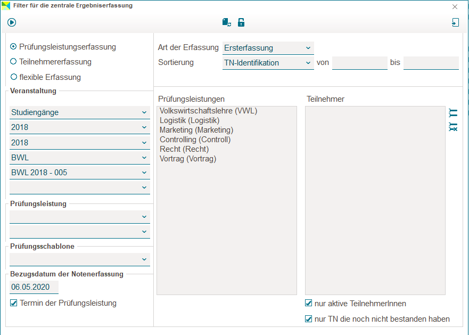Uncheck Termin der Prüfungsleistung checkbox
Image resolution: width=469 pixels, height=335 pixels.
(x=14, y=303)
